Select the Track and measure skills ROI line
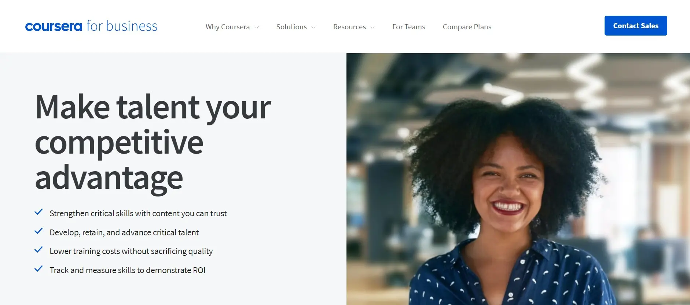Viewport: 690px width, 305px height. point(127,270)
